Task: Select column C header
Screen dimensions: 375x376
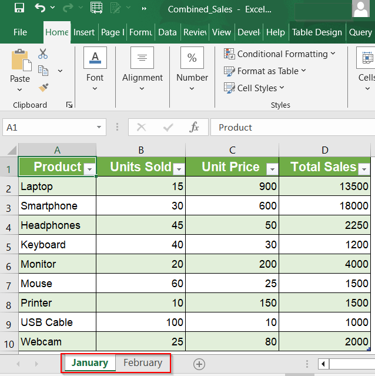Action: coord(232,150)
